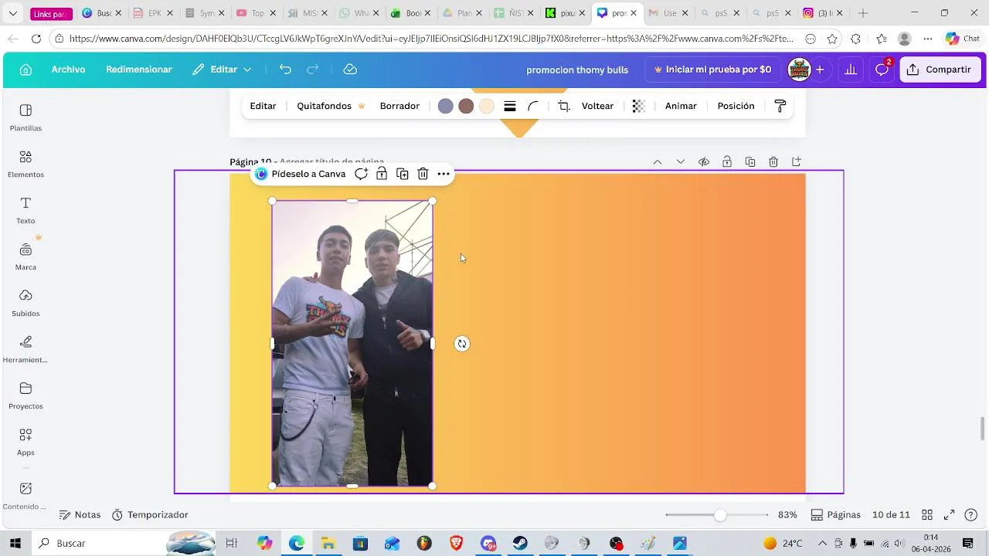Open the Plantillas sidebar panel
This screenshot has width=989, height=556.
25,117
